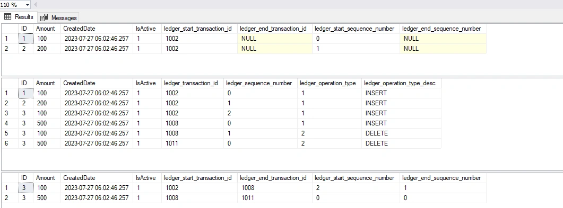Click Amount 500 in second grid row 4
The width and height of the screenshot is (563, 208).
point(47,123)
